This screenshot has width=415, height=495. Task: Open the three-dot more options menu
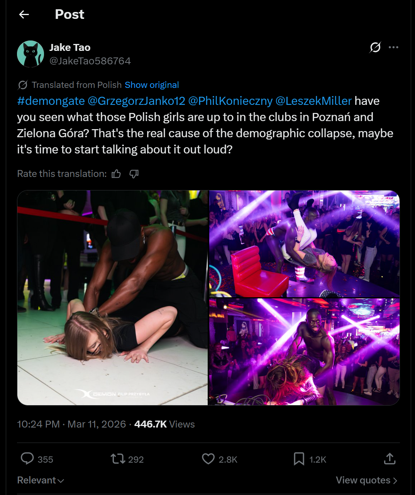(x=393, y=47)
